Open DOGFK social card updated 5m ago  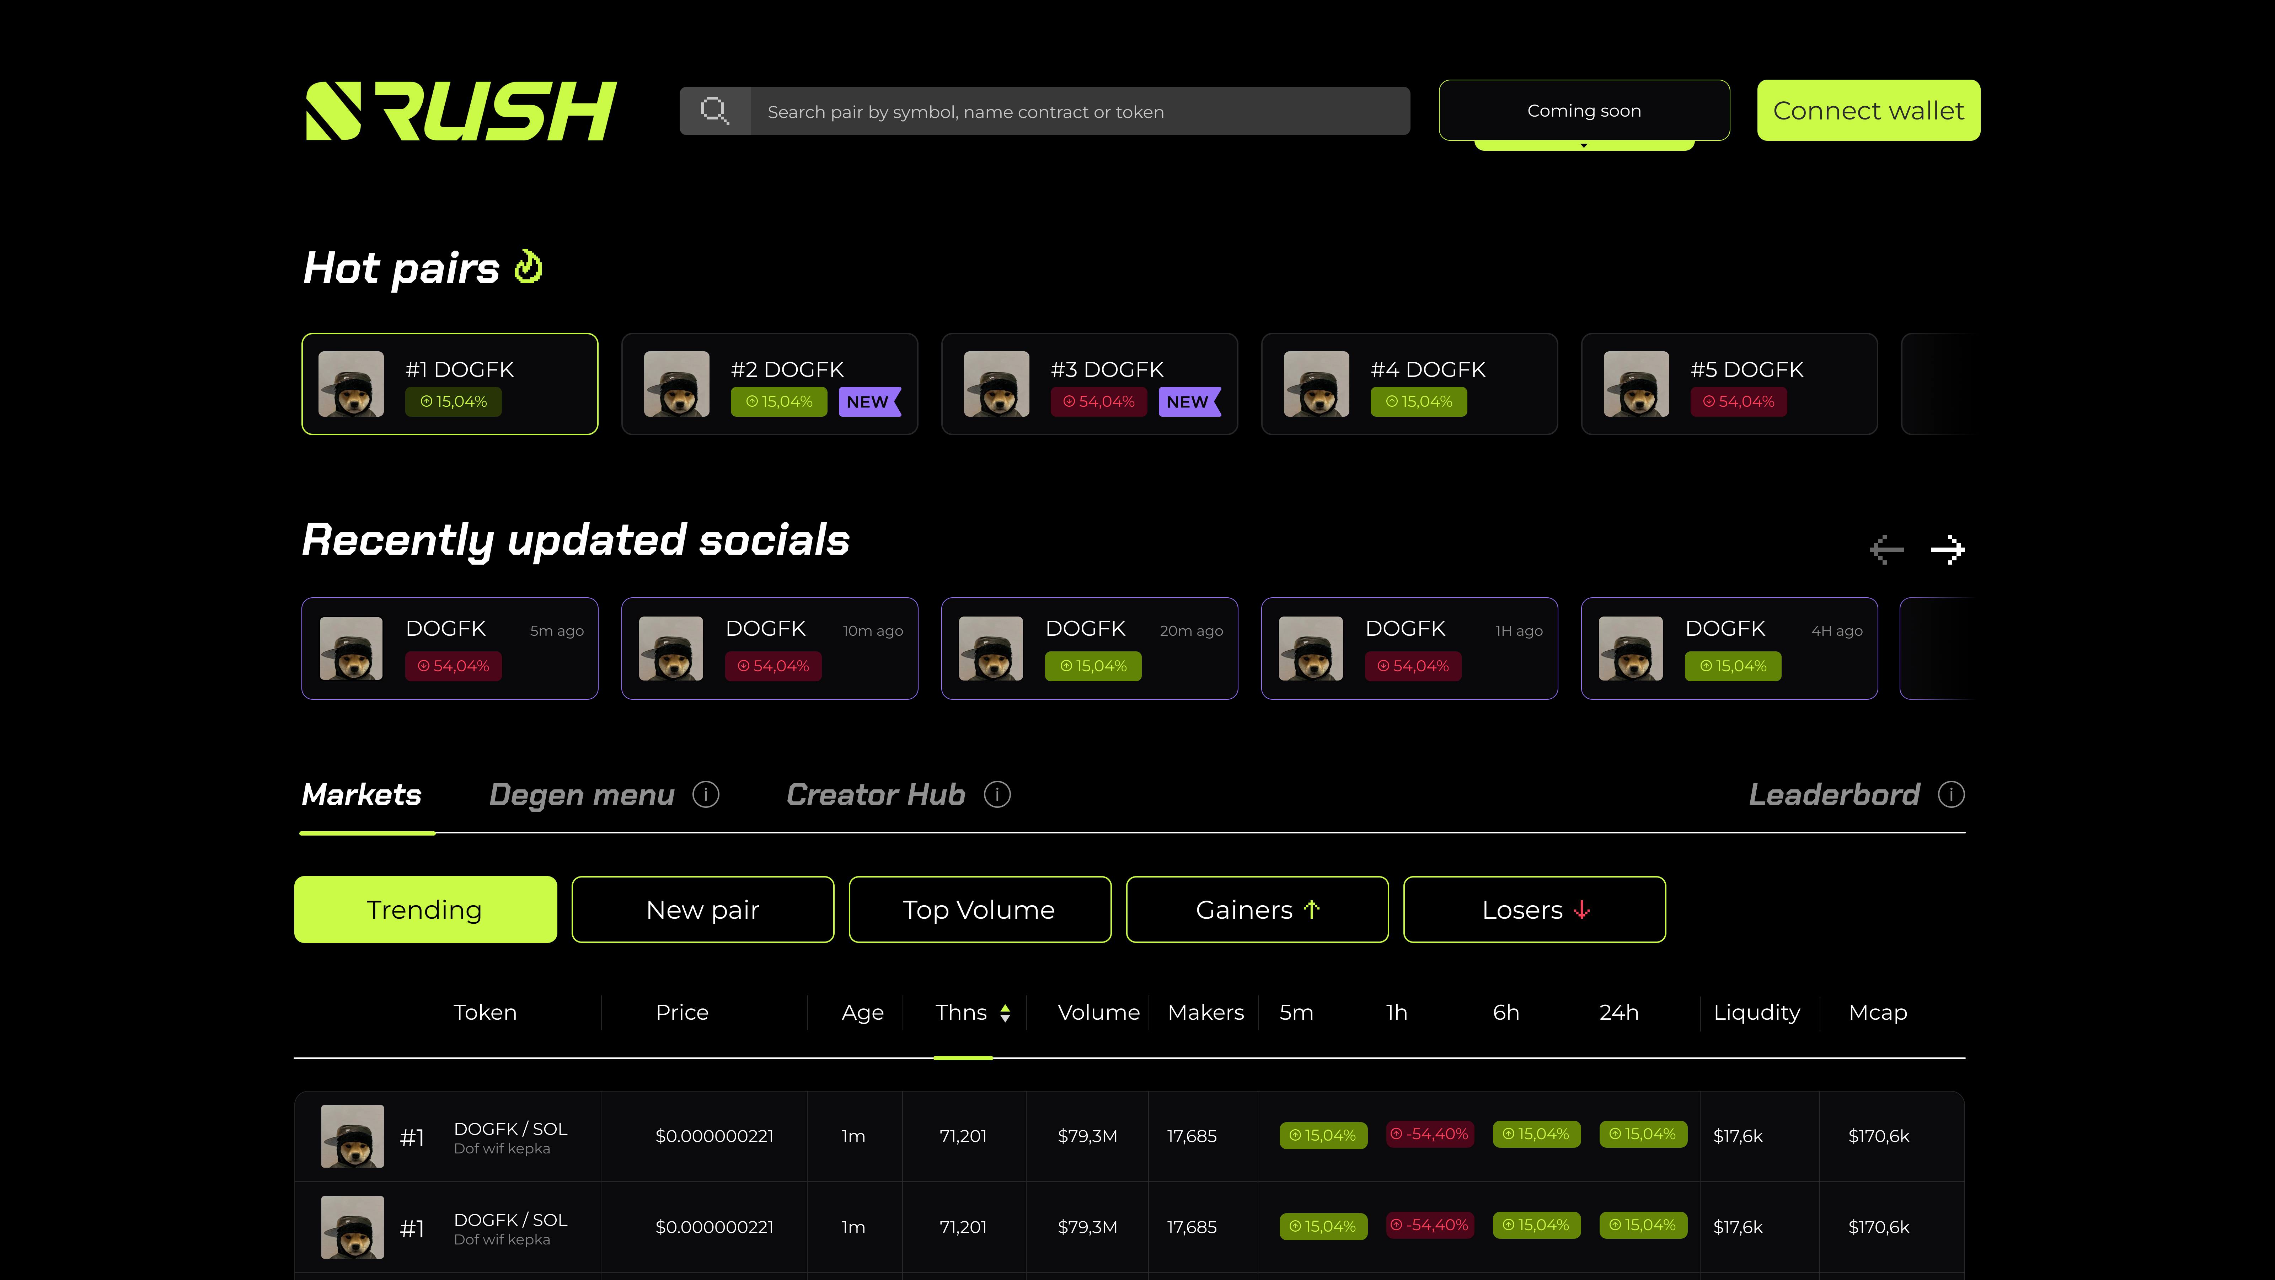450,649
